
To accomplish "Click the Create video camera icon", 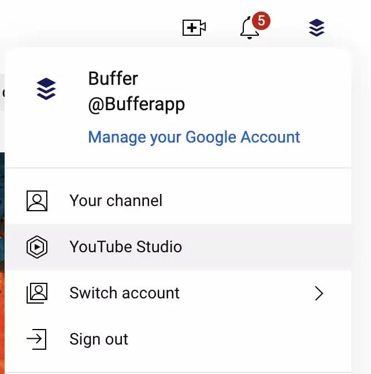I will 194,27.
